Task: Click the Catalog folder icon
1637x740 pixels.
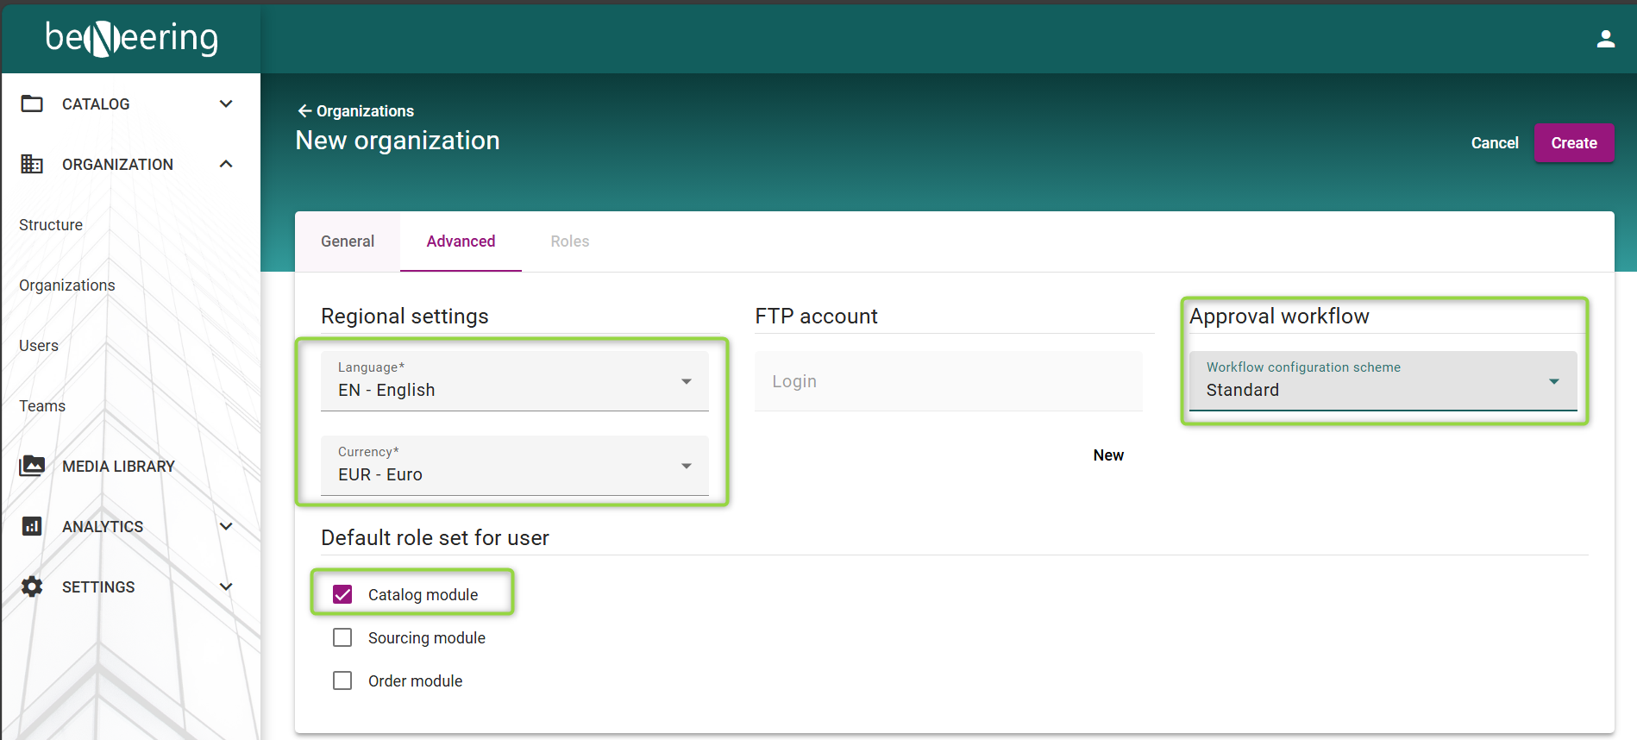Action: coord(32,103)
